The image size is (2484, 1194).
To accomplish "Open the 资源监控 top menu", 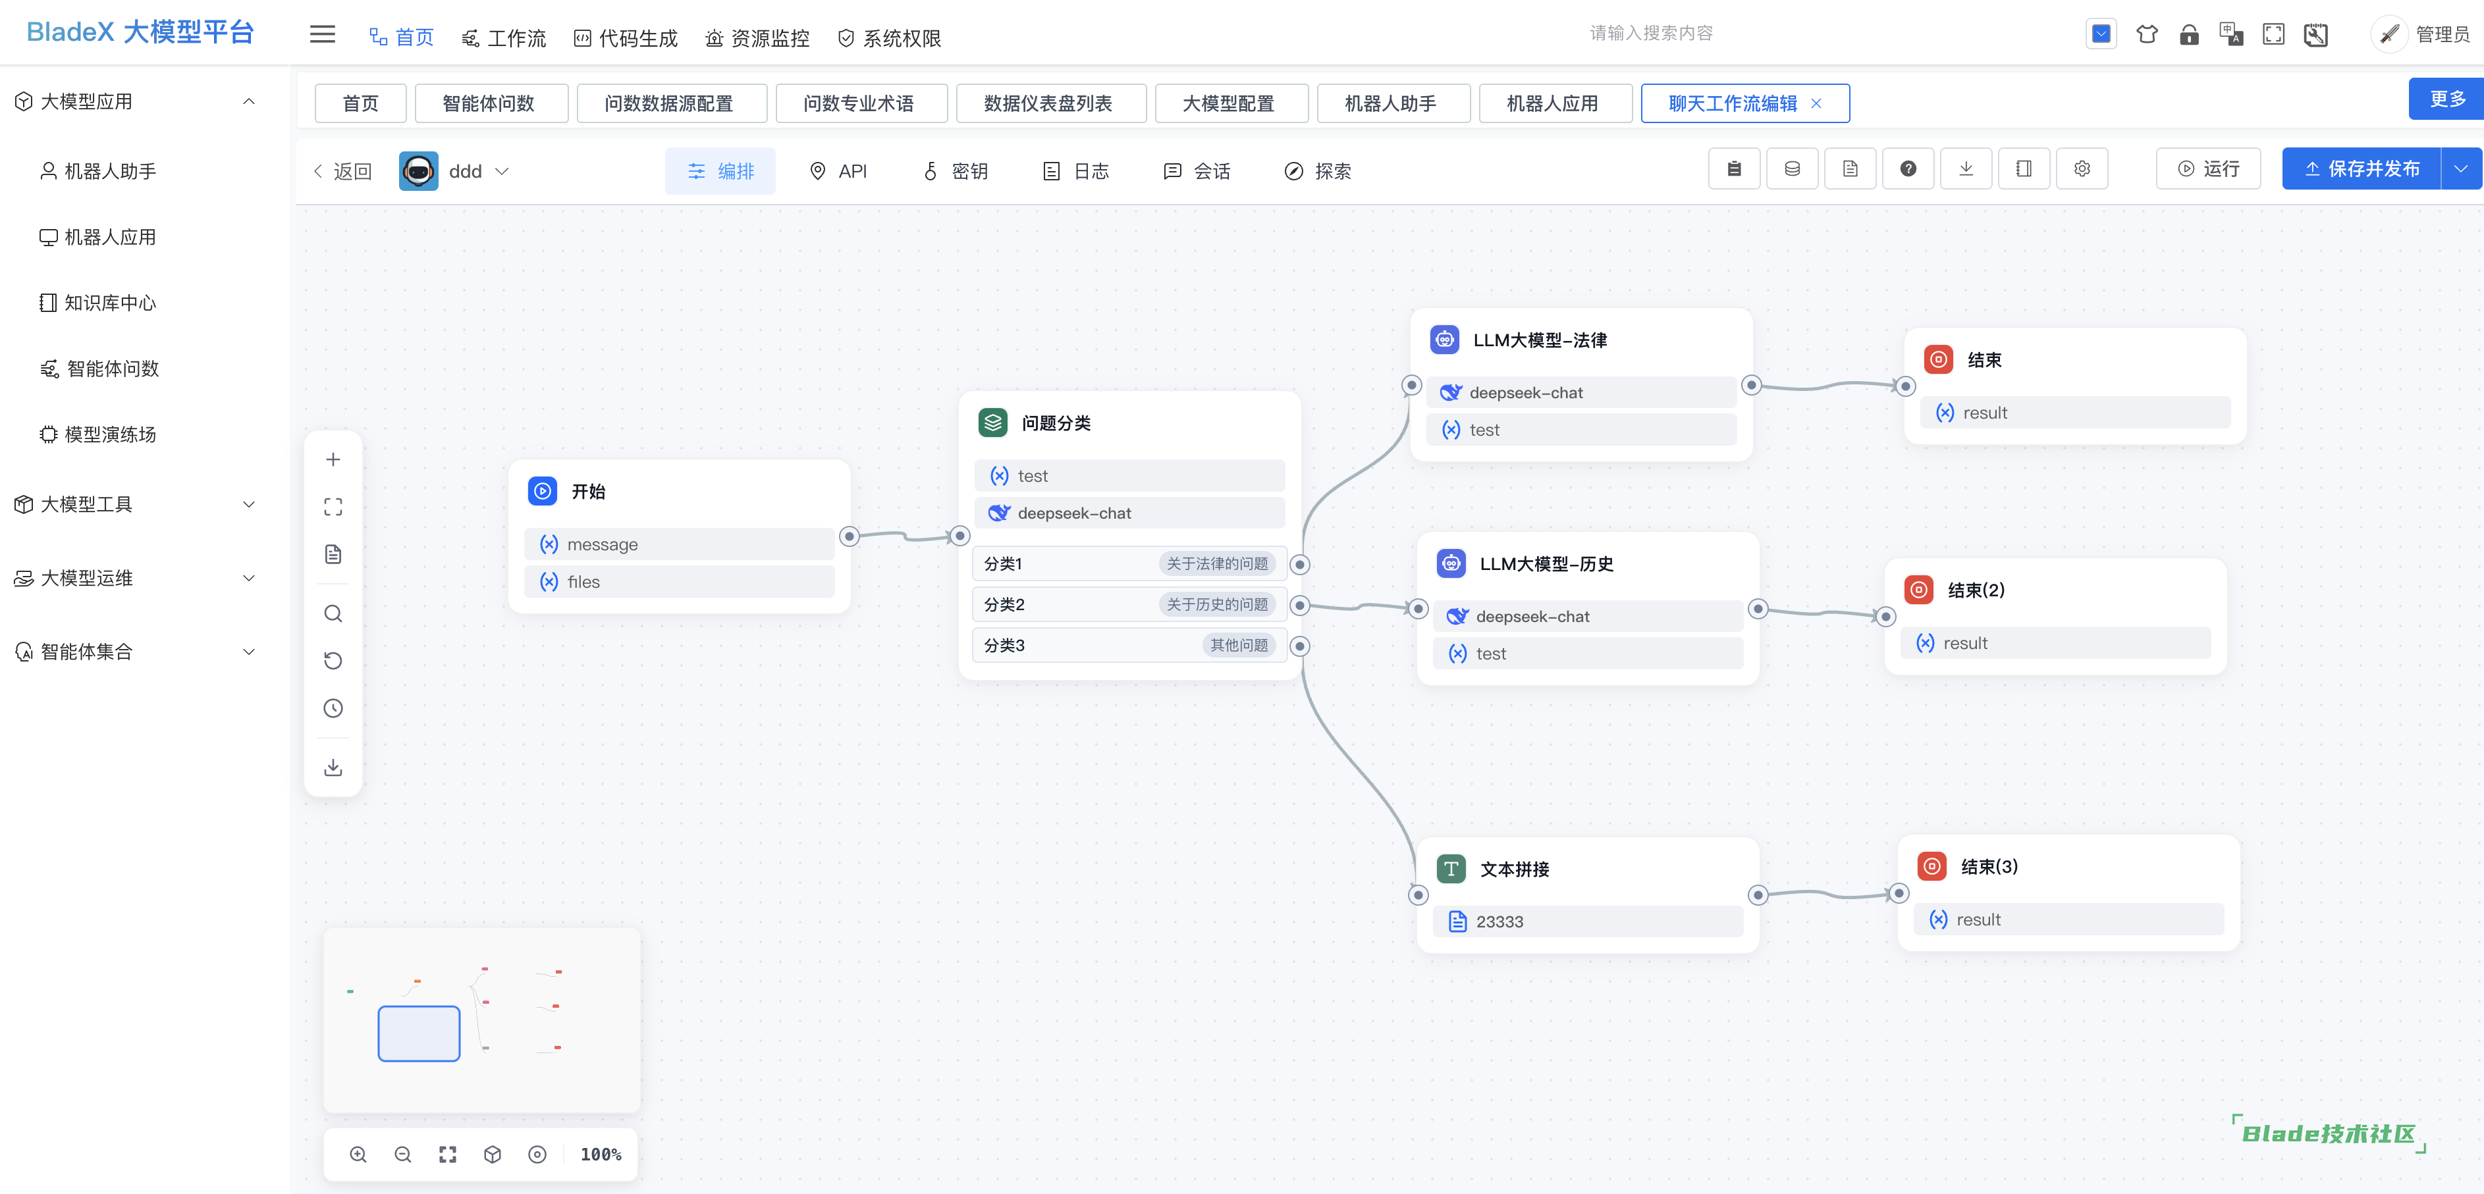I will pyautogui.click(x=758, y=38).
